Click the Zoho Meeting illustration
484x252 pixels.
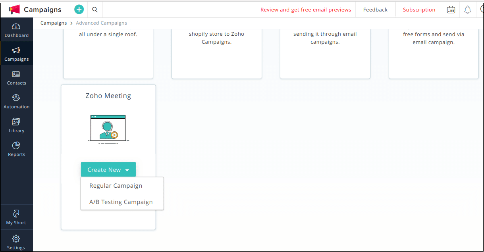point(108,129)
